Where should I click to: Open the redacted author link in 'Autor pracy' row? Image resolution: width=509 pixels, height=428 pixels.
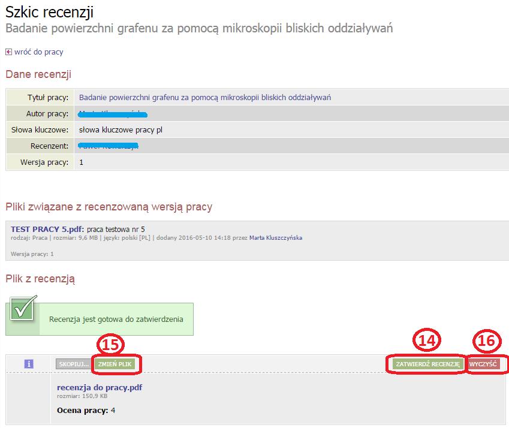pos(113,114)
